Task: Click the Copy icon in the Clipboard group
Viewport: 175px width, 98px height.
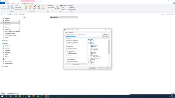Action: tap(8, 7)
